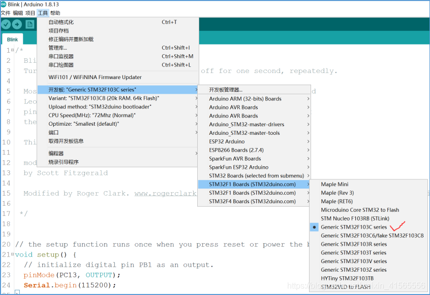The width and height of the screenshot is (430, 295).
Task: Expand SparkFun ESP32 Arduino submenu
Action: (x=254, y=167)
